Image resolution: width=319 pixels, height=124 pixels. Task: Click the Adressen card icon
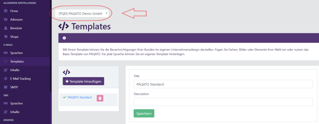click(6, 20)
